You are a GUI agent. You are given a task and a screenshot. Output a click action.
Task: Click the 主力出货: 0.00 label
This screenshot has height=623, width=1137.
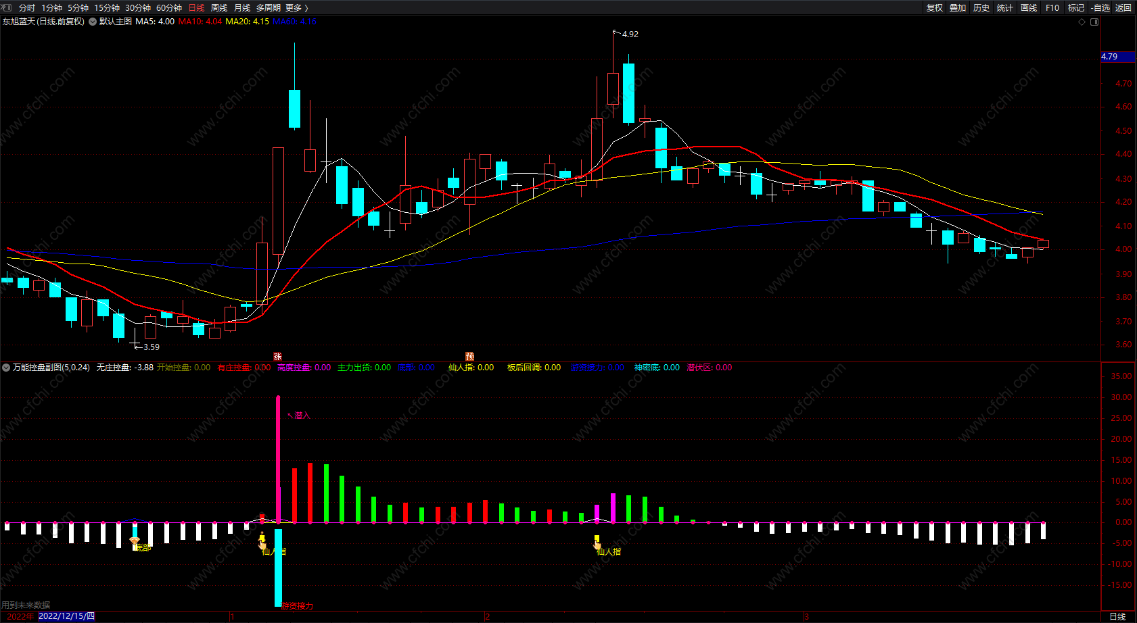[365, 368]
